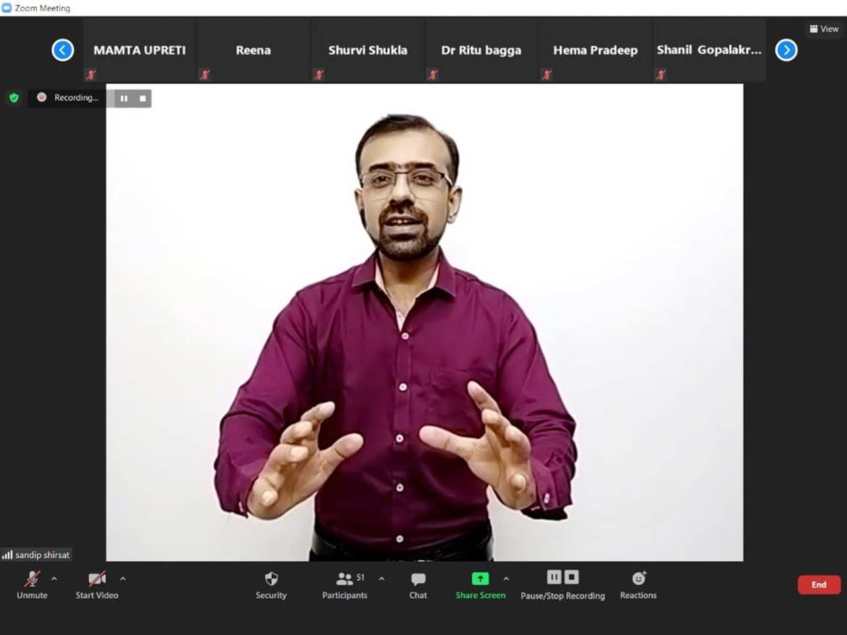Screen dimensions: 847x635
Task: Stop the recording with the square button
Action: coord(570,577)
